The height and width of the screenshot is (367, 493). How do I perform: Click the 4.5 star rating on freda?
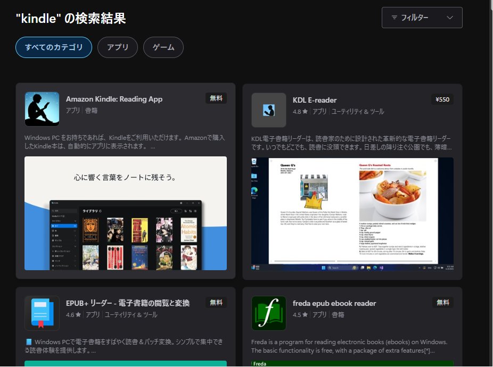coord(300,315)
